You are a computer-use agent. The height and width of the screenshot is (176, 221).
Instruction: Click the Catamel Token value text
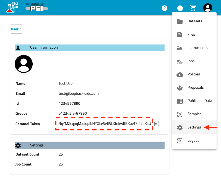[x=105, y=124]
